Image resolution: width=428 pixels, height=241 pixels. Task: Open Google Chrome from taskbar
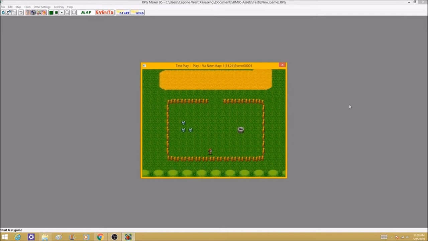click(x=100, y=237)
